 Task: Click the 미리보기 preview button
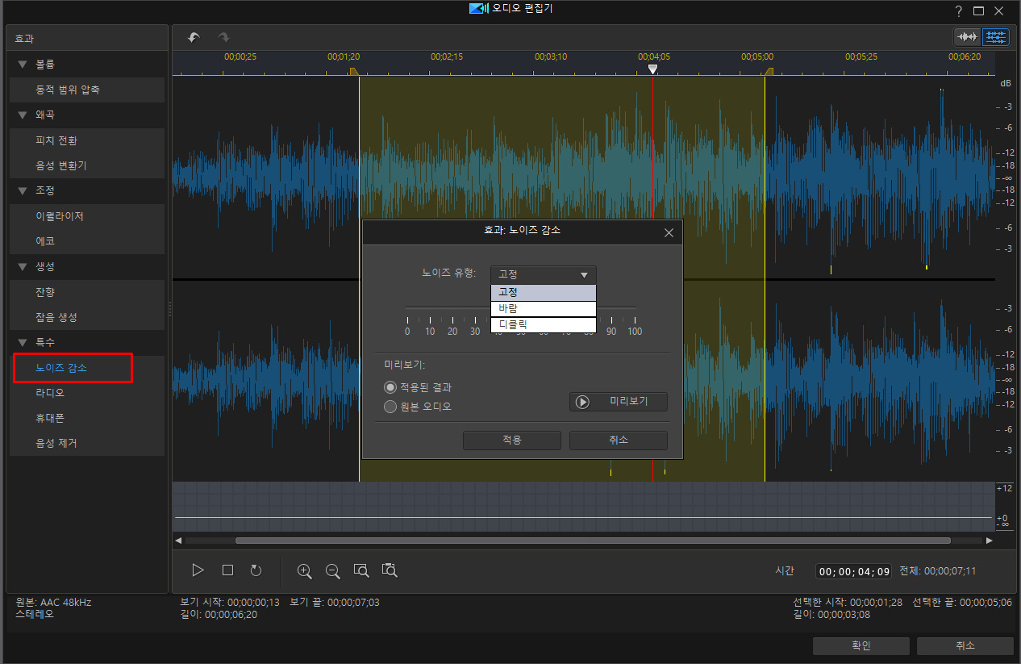(x=618, y=402)
